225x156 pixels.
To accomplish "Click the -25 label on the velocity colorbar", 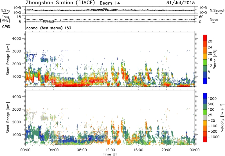I will point(211,120).
